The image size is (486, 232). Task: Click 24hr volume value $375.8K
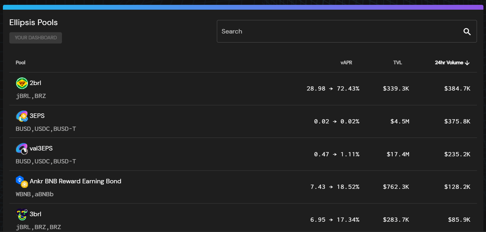pos(457,121)
